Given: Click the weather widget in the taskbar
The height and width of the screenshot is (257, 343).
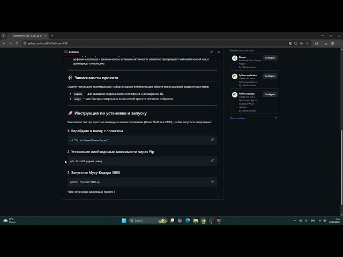Looking at the screenshot, I should coord(10,221).
